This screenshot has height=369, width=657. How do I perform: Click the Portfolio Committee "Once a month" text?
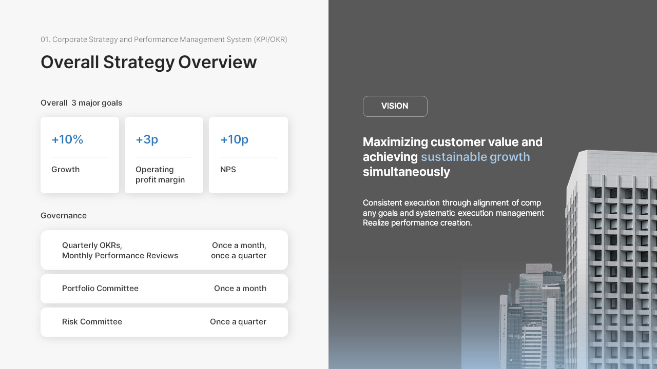[240, 289]
